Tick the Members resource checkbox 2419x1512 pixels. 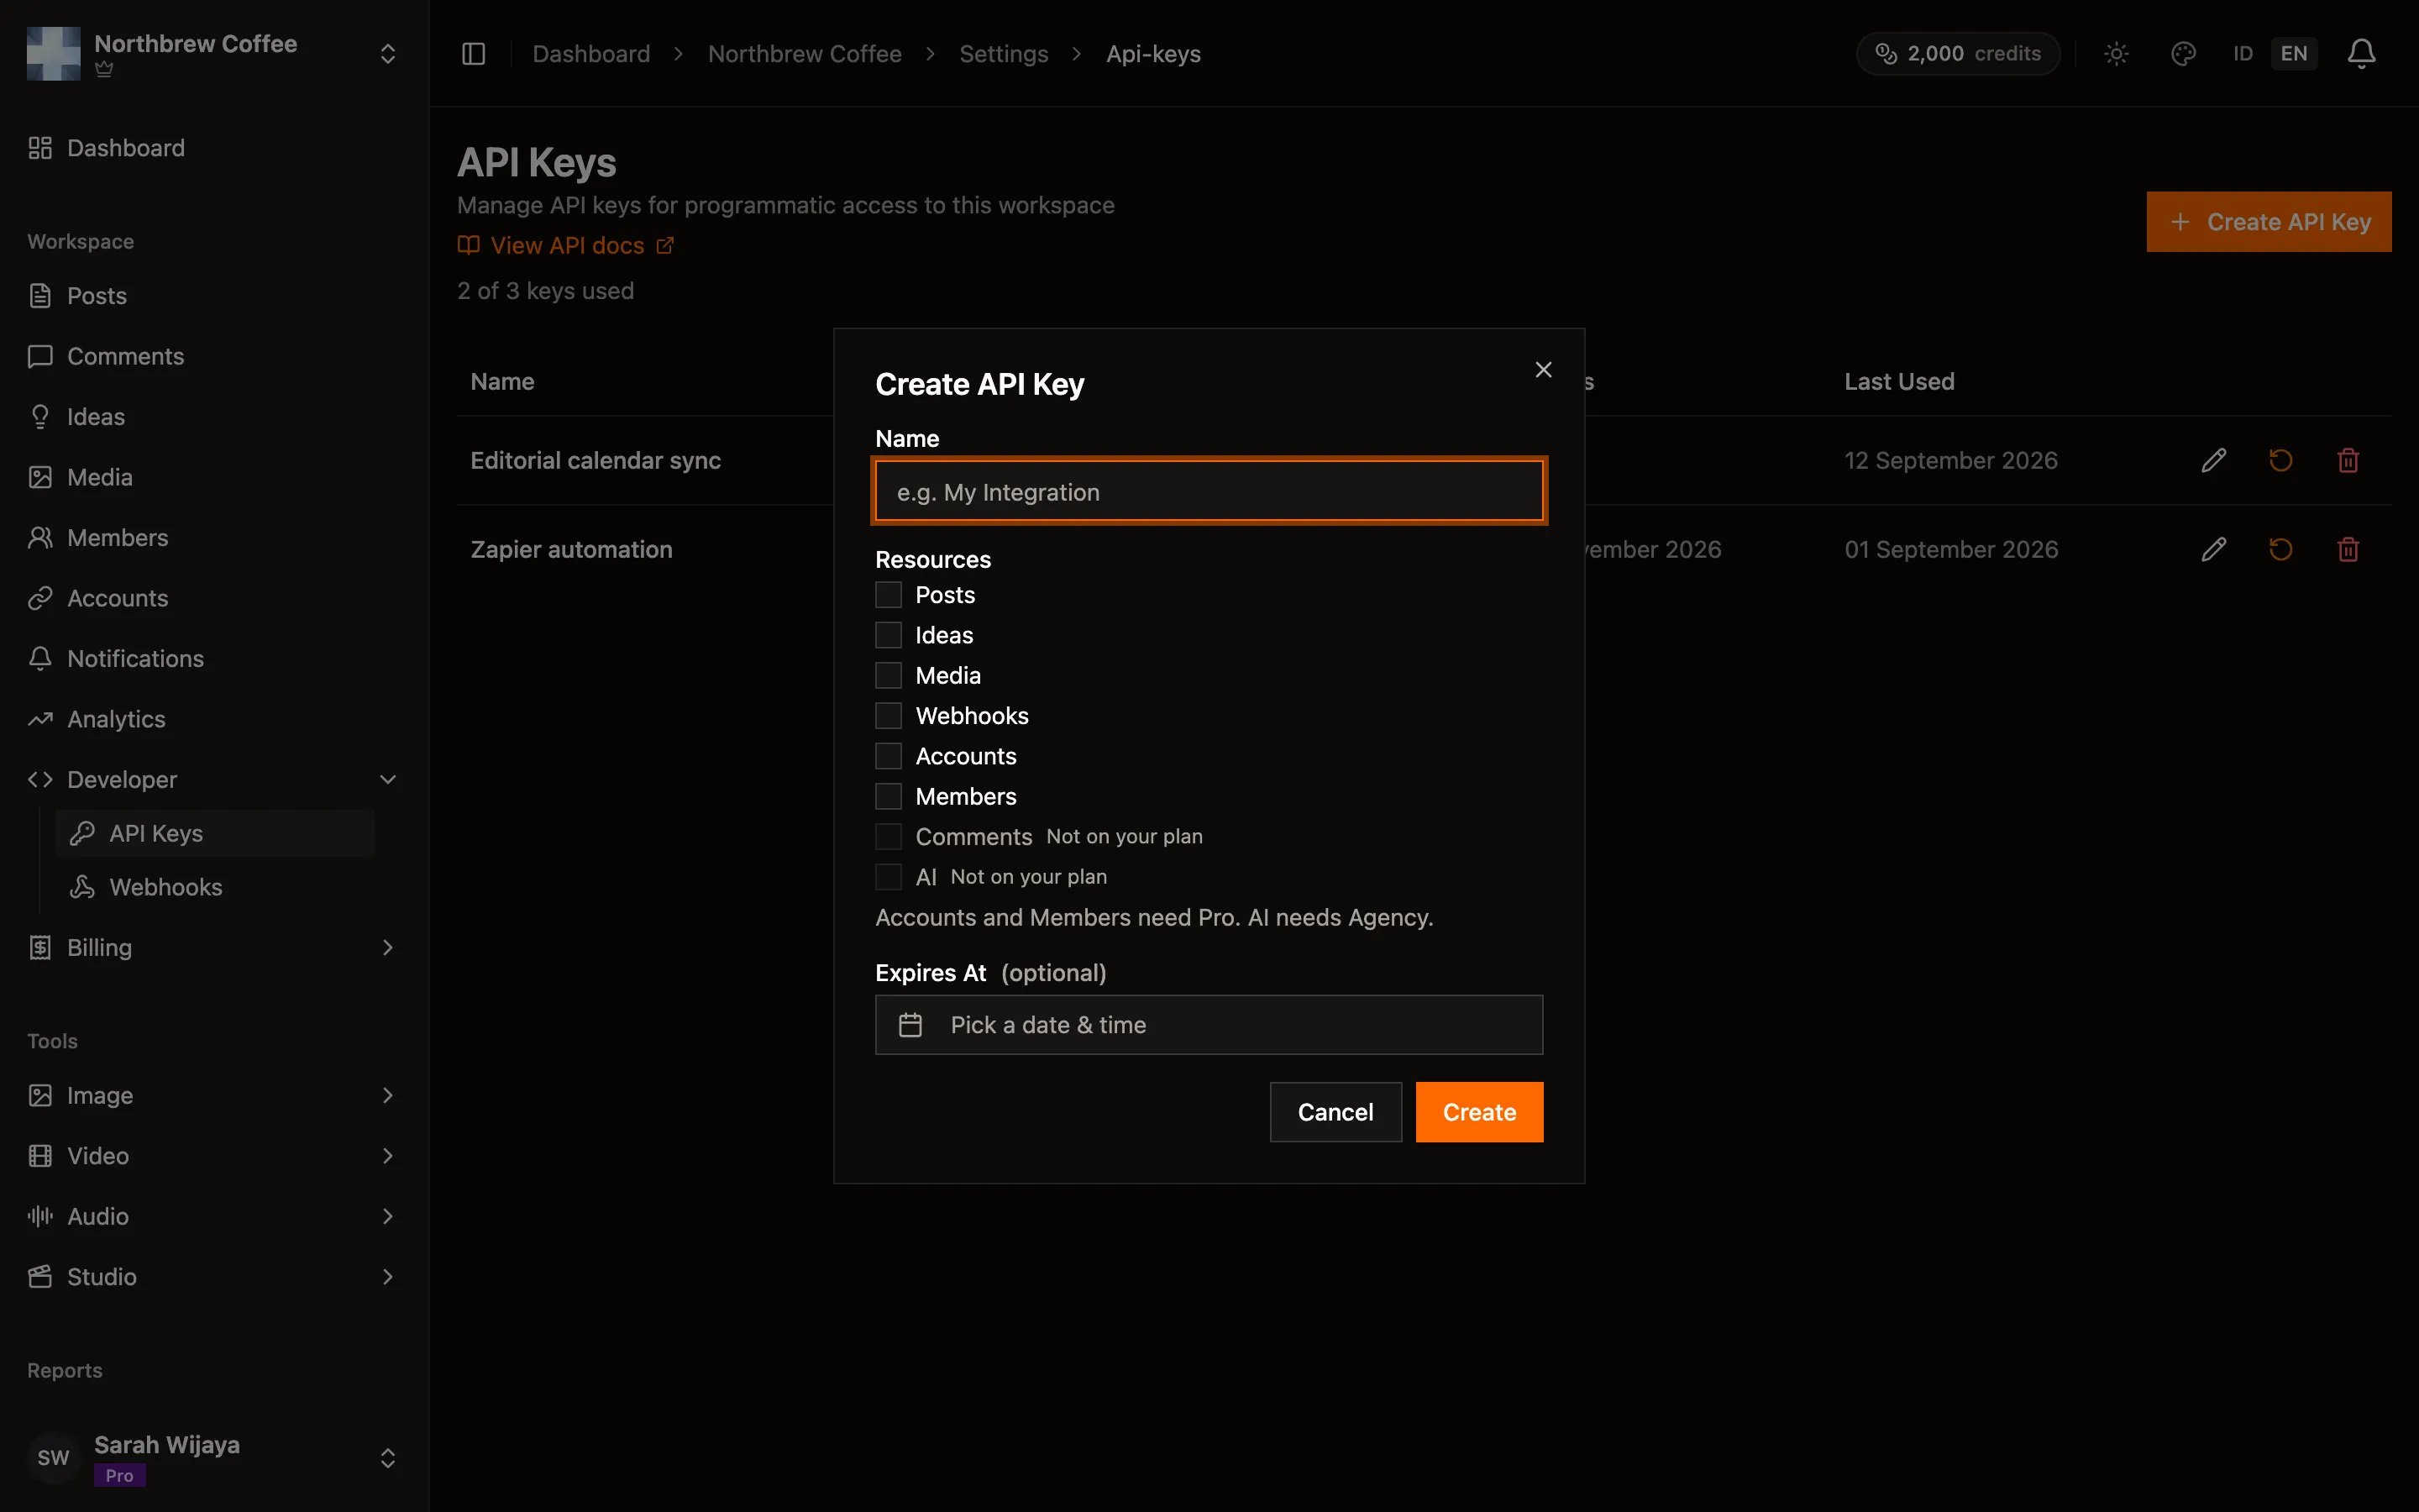pyautogui.click(x=888, y=796)
